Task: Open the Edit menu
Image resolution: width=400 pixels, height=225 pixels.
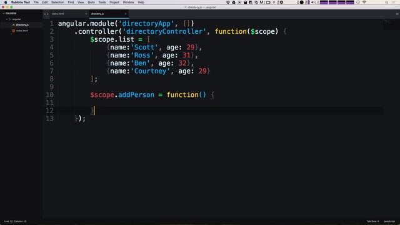Action: [x=45, y=2]
